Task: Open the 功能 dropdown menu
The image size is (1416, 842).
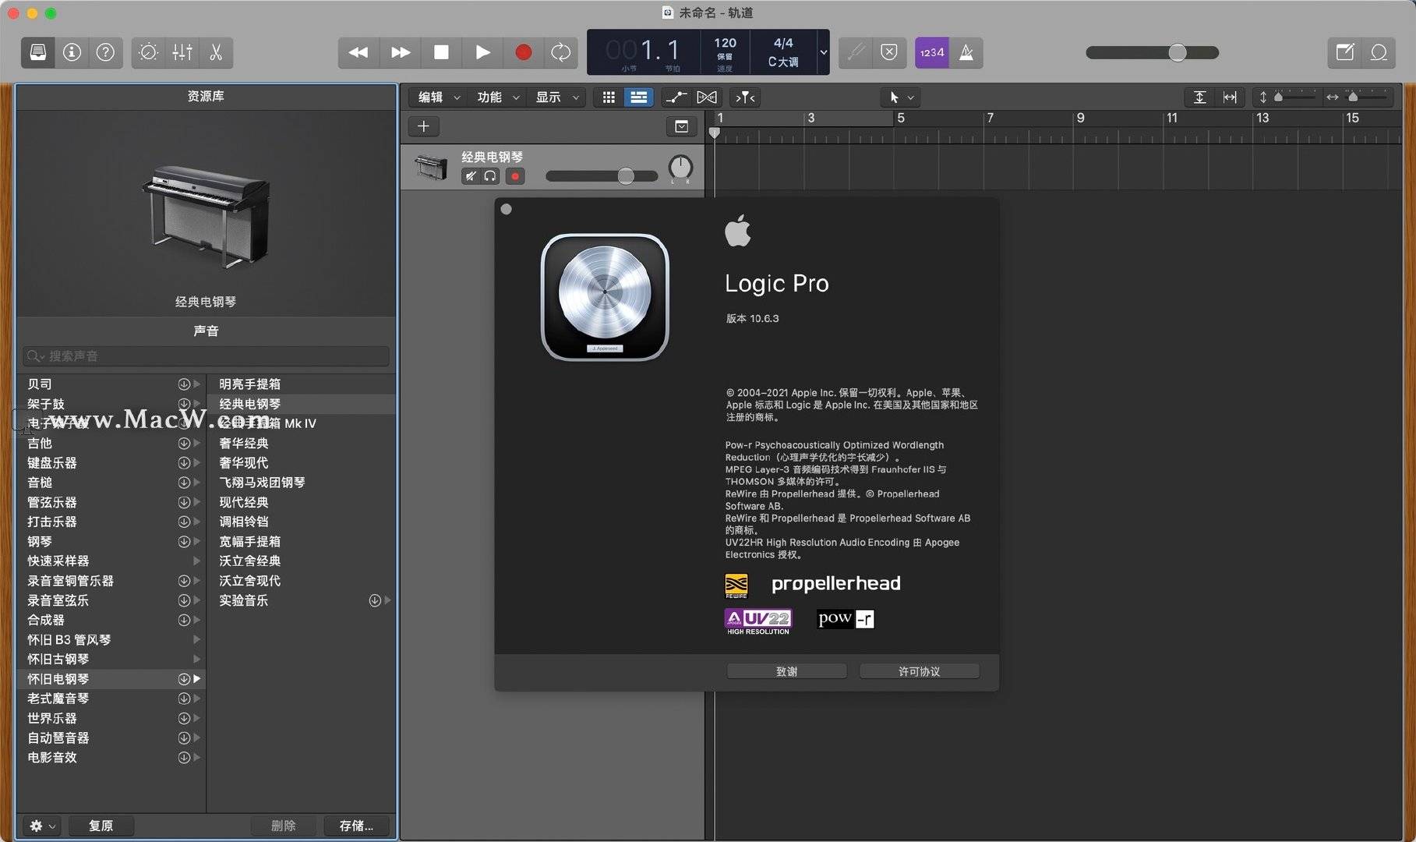Action: coord(498,97)
